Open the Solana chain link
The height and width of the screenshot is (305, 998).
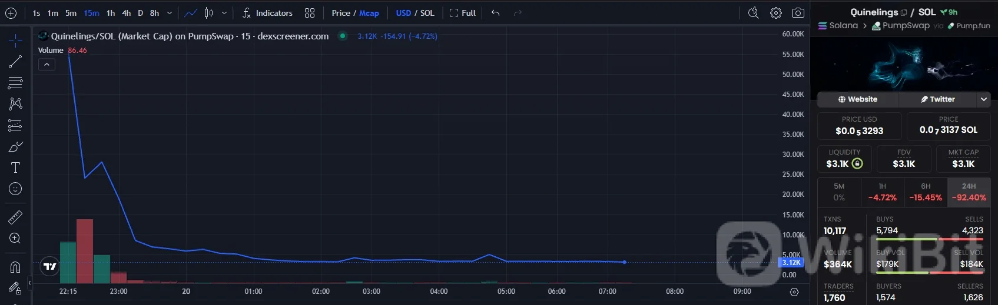838,26
